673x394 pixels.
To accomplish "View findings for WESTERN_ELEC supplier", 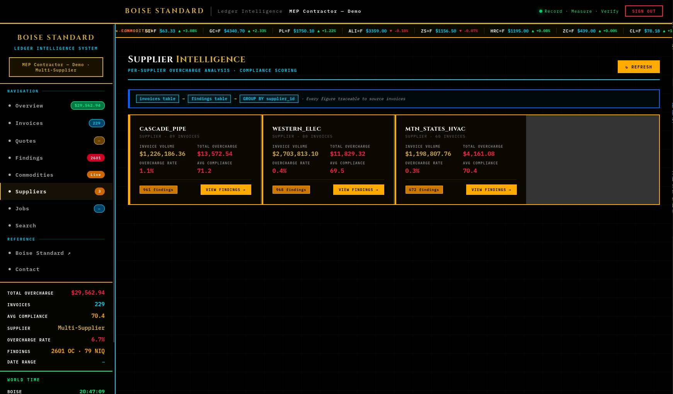I will tap(359, 190).
